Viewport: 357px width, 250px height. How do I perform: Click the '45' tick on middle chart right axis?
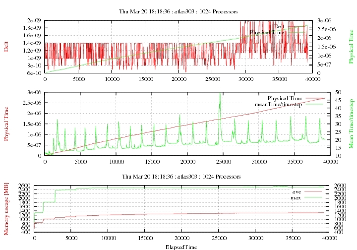(338, 100)
